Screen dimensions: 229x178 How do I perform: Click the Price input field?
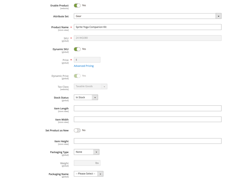tap(87, 60)
